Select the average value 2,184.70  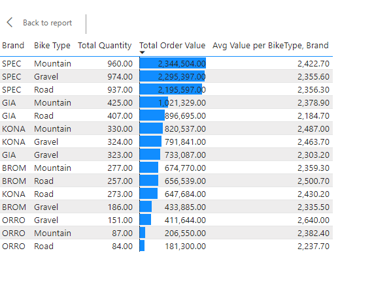click(x=313, y=116)
